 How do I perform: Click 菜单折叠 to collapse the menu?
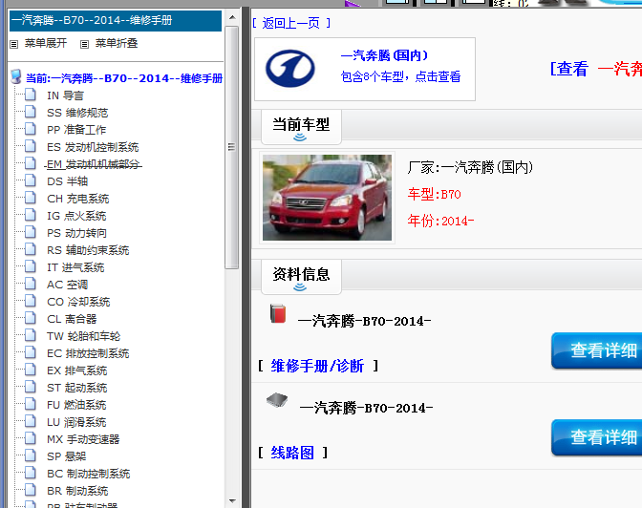click(117, 43)
